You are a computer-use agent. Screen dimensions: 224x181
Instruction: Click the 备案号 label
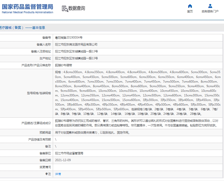point(46,37)
